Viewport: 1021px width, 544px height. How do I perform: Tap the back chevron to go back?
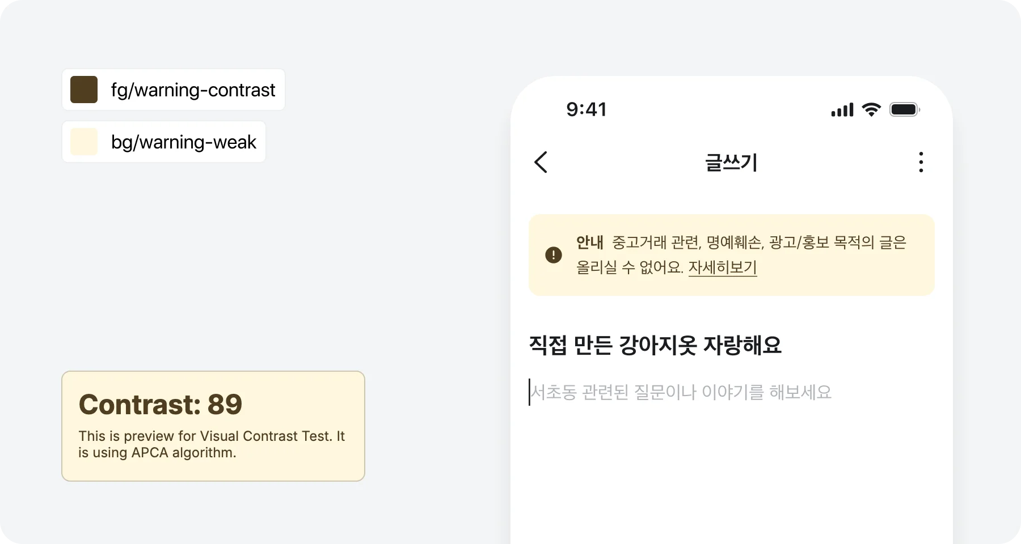[541, 163]
